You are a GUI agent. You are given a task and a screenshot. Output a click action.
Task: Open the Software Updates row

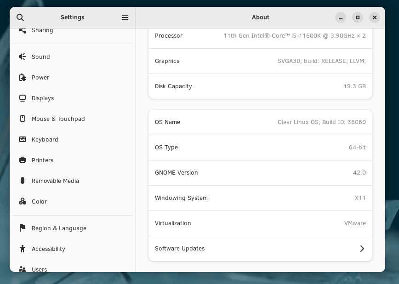click(260, 249)
